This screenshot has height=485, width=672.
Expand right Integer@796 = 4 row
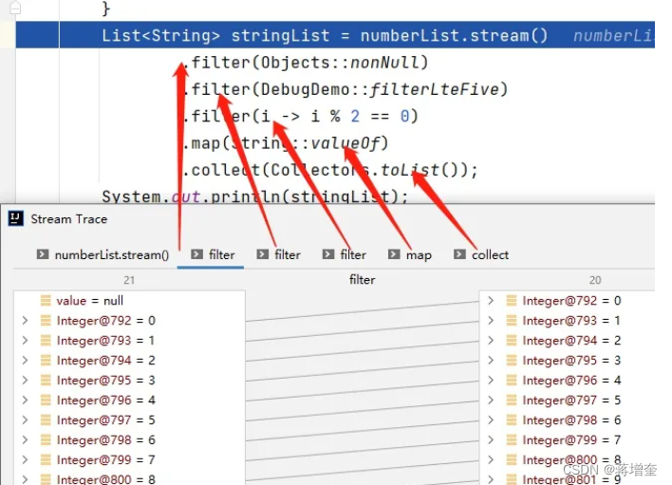point(491,380)
